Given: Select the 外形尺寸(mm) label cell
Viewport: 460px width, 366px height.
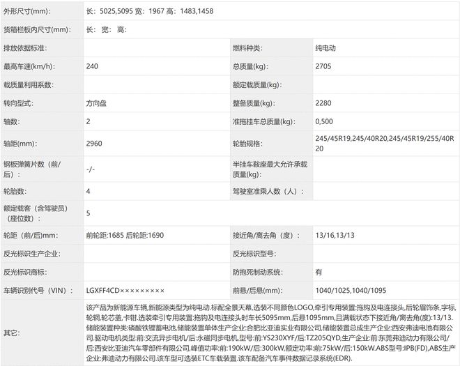Looking at the screenshot, I should pyautogui.click(x=27, y=11).
